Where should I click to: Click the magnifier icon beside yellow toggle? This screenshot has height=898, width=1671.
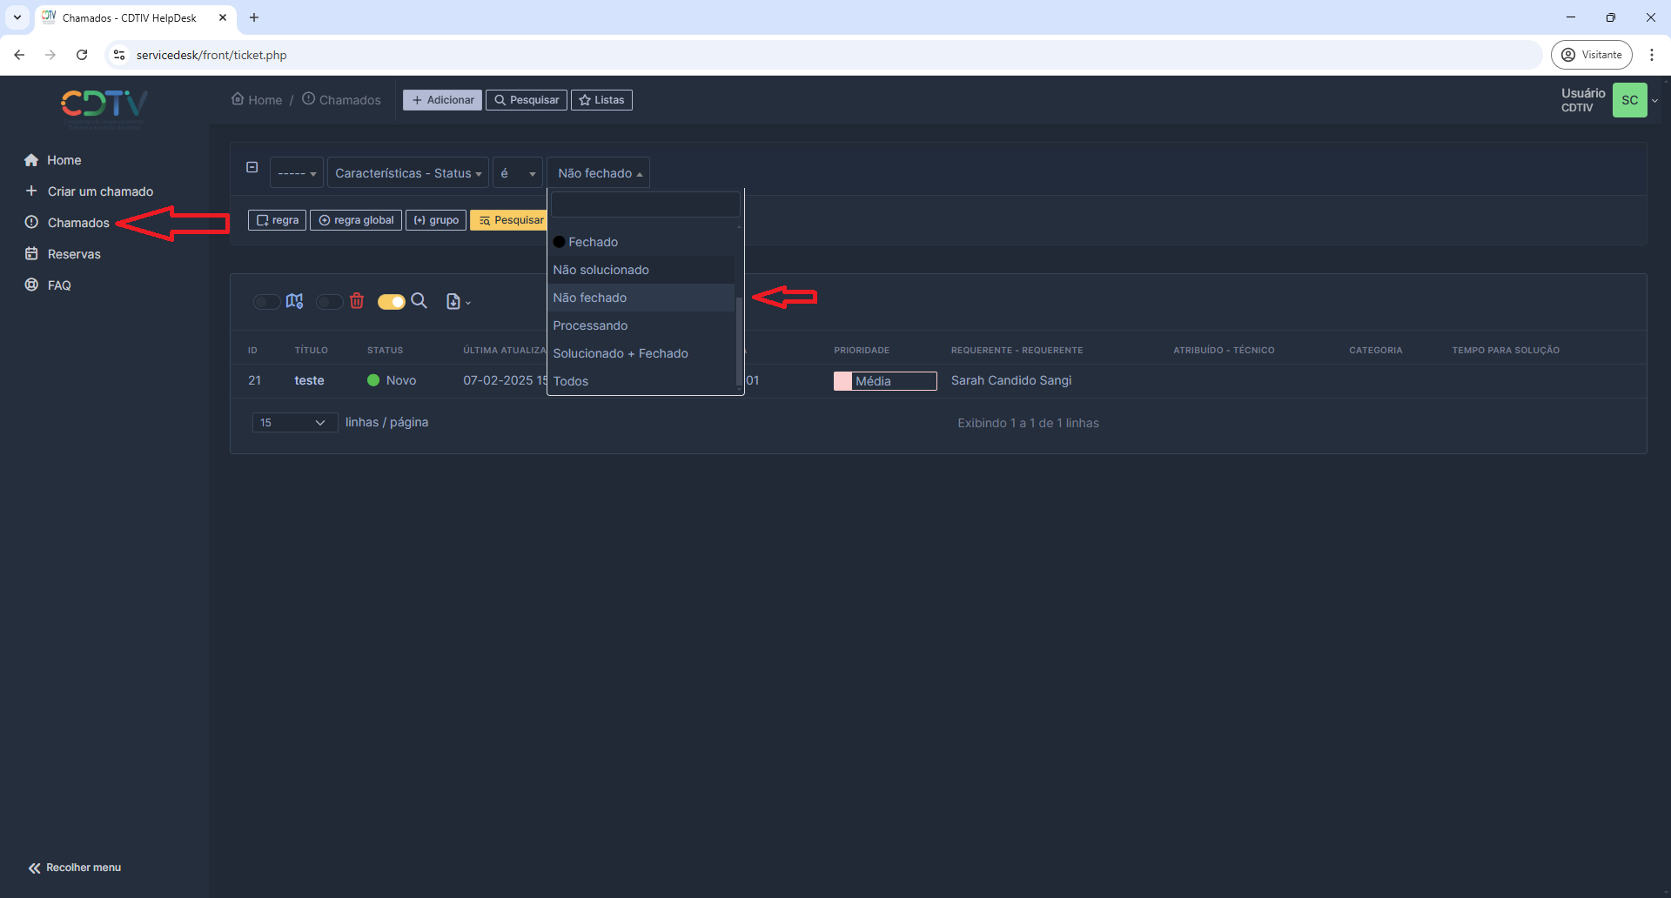[x=419, y=301]
